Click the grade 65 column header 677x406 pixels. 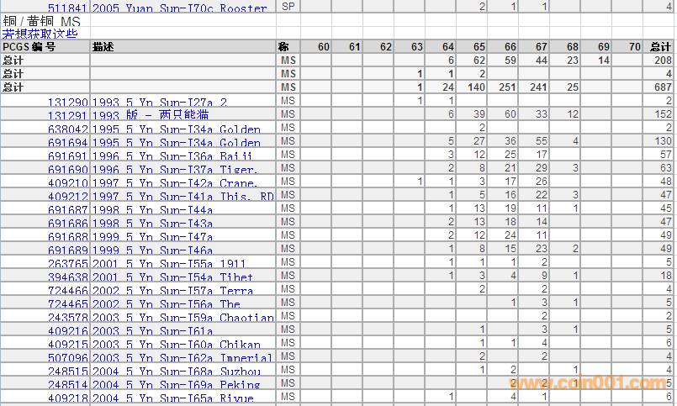click(479, 47)
